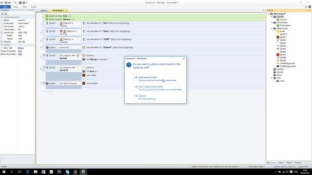312x175 pixels.
Task: Select the Event sheet 1 document tab
Action: pos(58,10)
